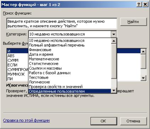The image size is (150, 129).
Task: Select function СУММПРОИЗВ in the list
Action: click(17, 70)
